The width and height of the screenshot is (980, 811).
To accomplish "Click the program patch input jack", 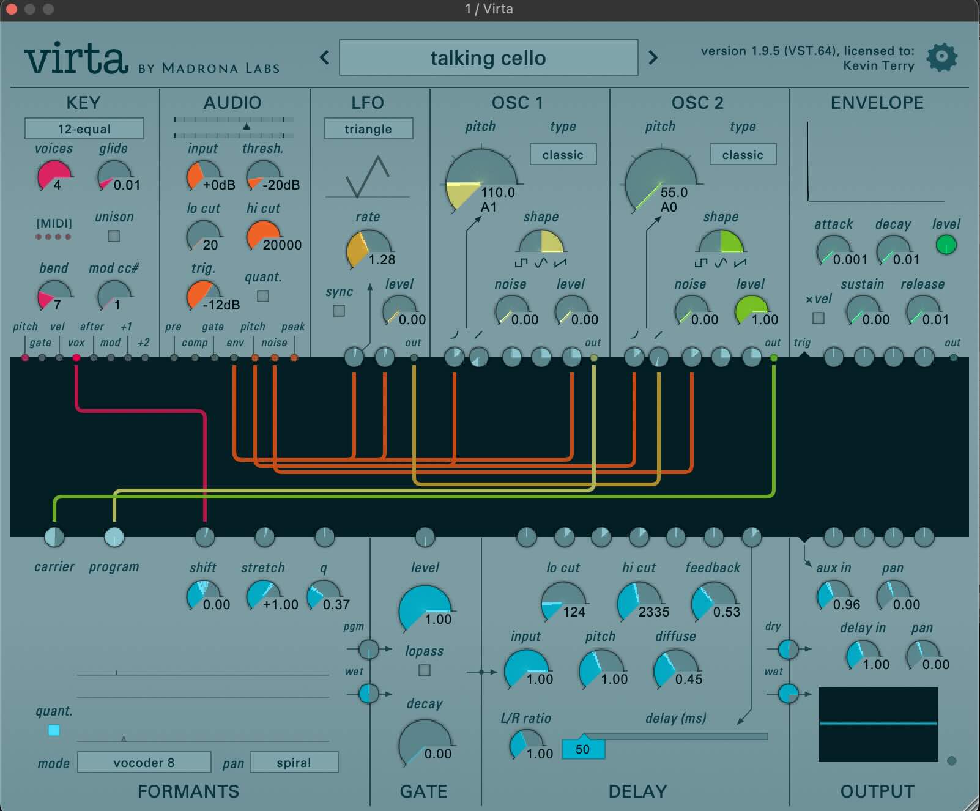I will pos(114,537).
